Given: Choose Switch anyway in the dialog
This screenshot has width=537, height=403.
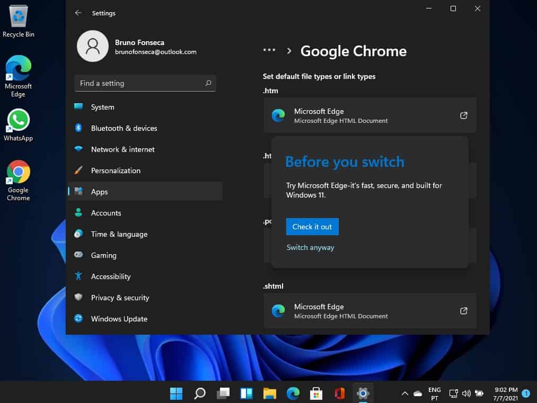Looking at the screenshot, I should point(310,247).
